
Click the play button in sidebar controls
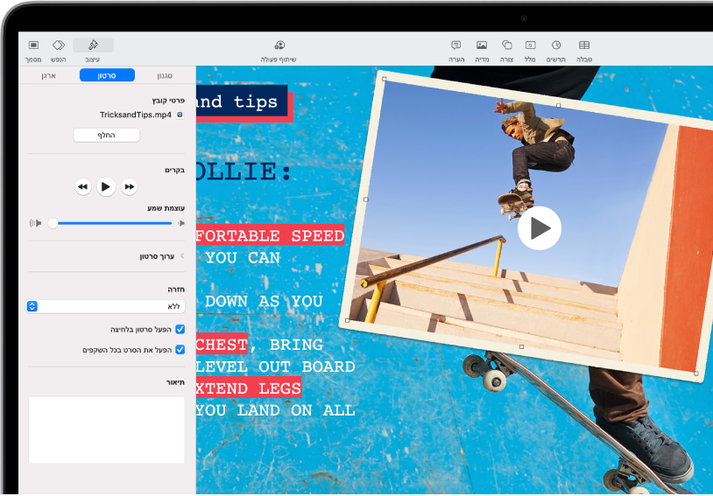106,186
